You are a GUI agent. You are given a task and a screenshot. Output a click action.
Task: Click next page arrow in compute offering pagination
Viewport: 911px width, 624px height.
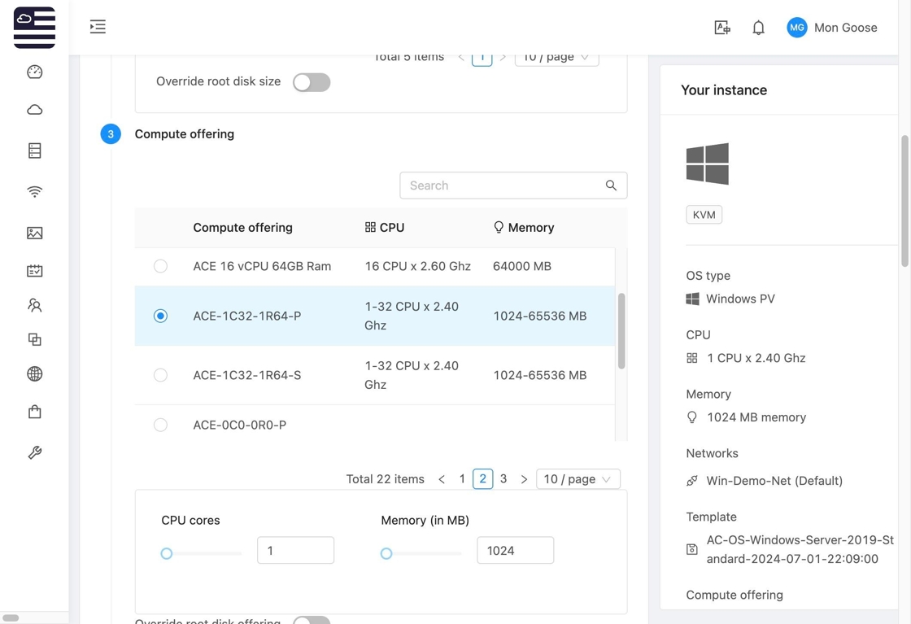524,479
